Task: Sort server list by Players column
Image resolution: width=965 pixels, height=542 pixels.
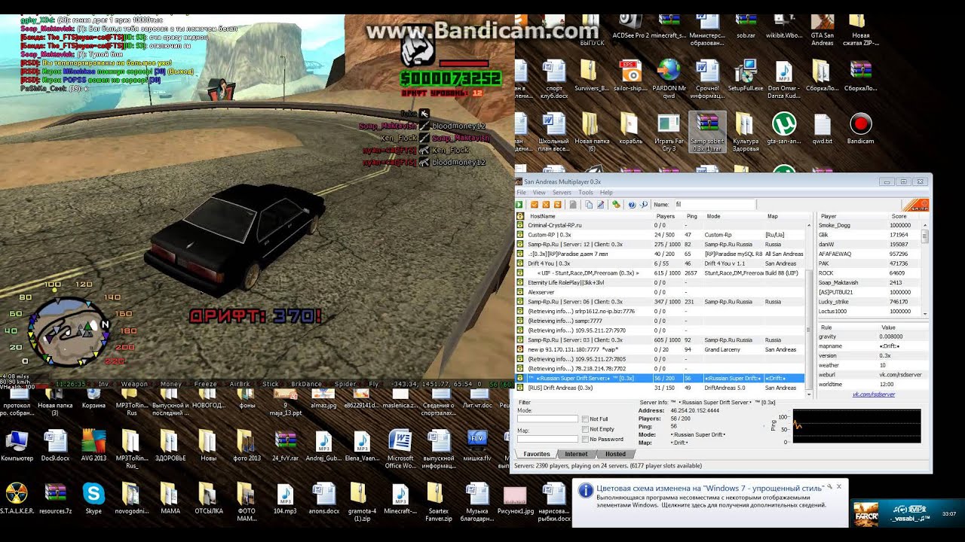Action: click(667, 216)
